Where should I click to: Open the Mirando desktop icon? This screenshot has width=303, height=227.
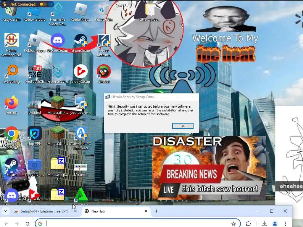(80, 170)
